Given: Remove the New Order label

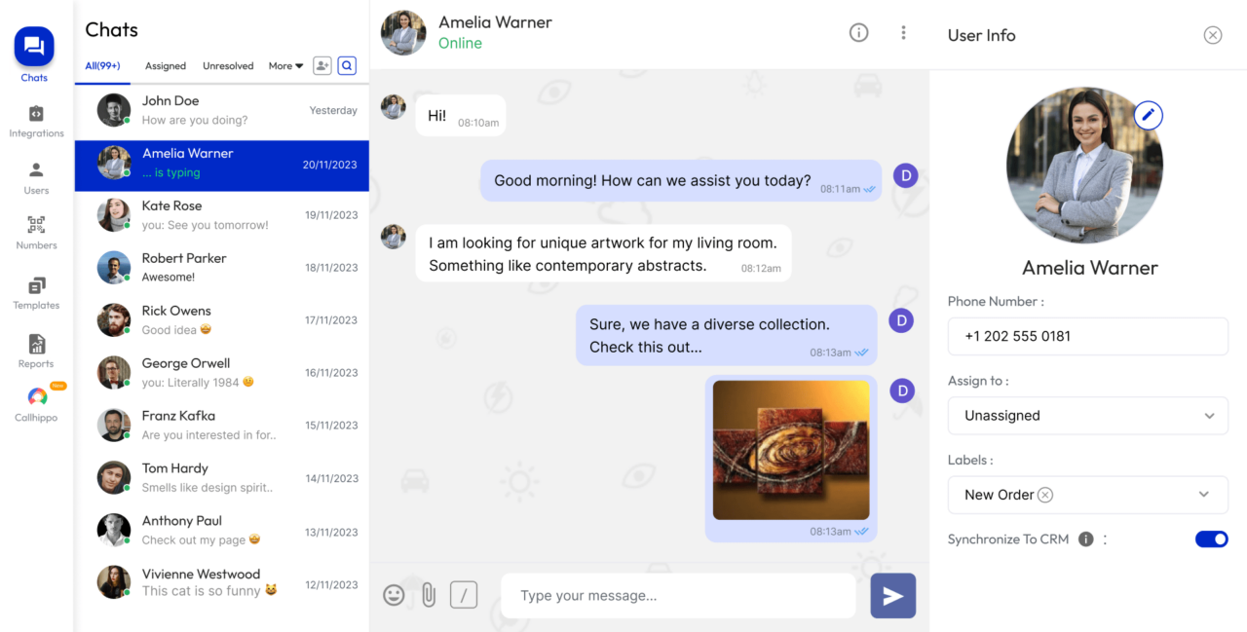Looking at the screenshot, I should tap(1045, 495).
